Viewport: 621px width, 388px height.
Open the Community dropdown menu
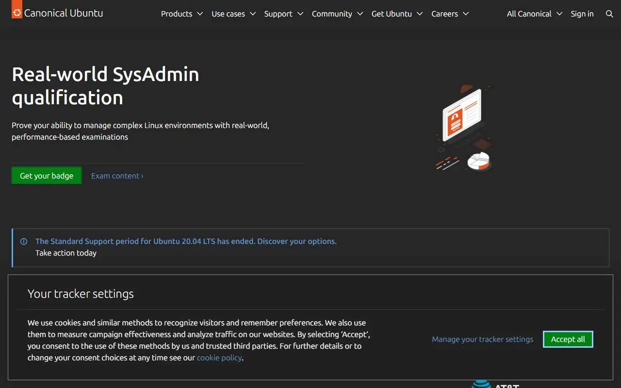tap(337, 14)
